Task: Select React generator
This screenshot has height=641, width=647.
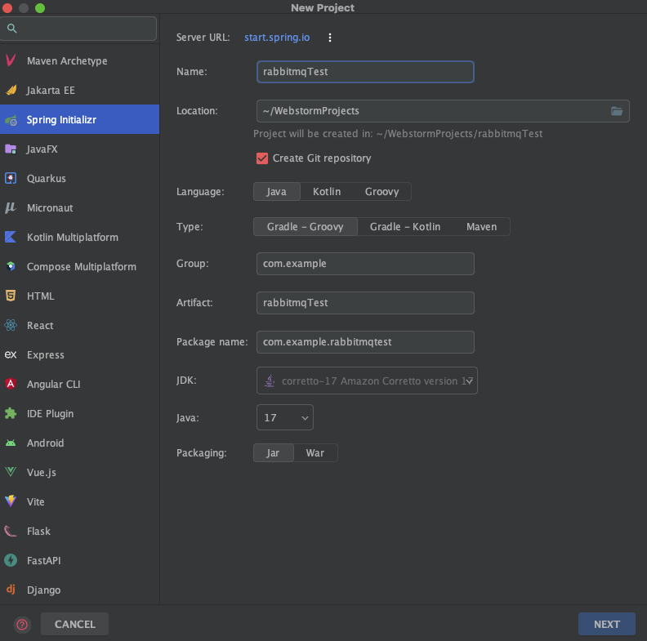Action: tap(79, 325)
